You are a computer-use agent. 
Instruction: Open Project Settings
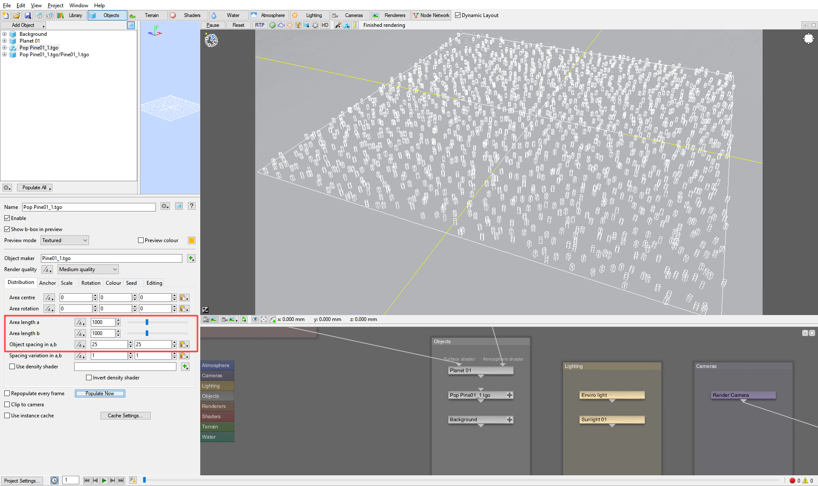tap(22, 480)
